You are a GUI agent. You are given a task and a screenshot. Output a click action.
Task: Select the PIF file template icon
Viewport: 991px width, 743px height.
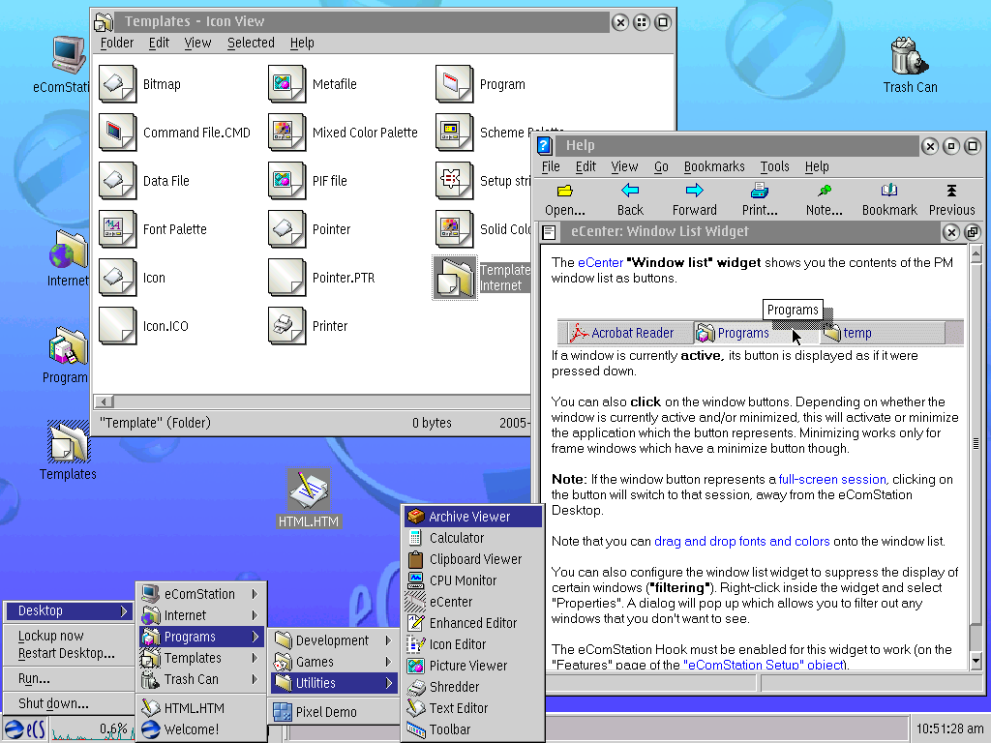(x=286, y=181)
